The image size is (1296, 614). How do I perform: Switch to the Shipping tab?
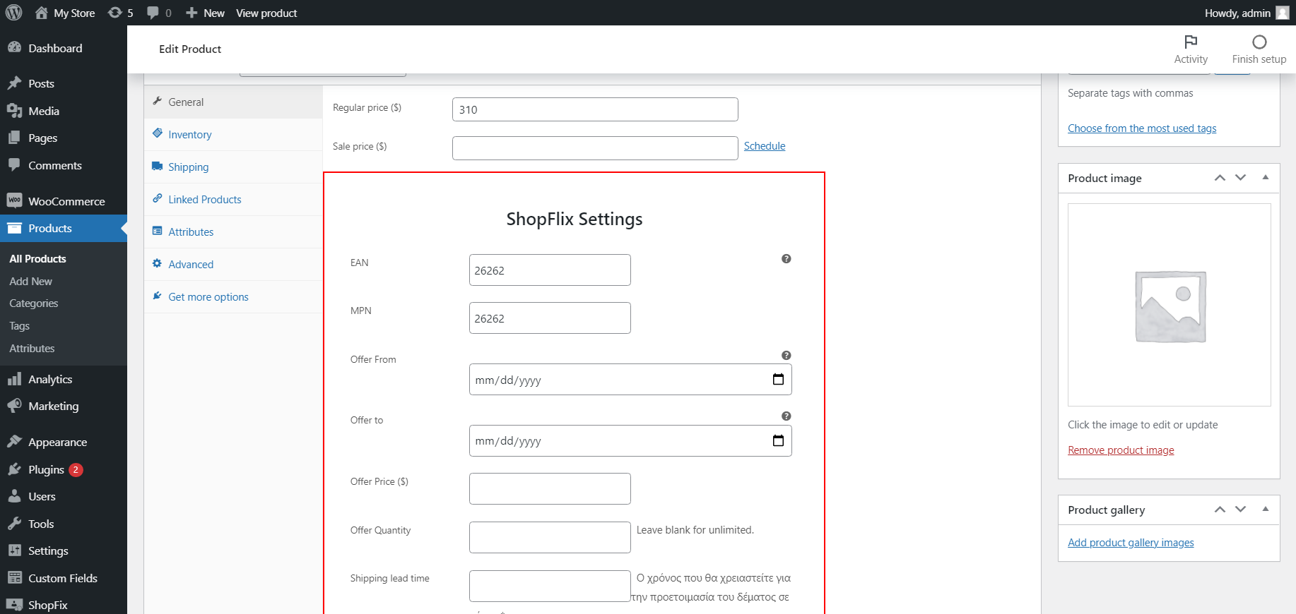(233, 167)
